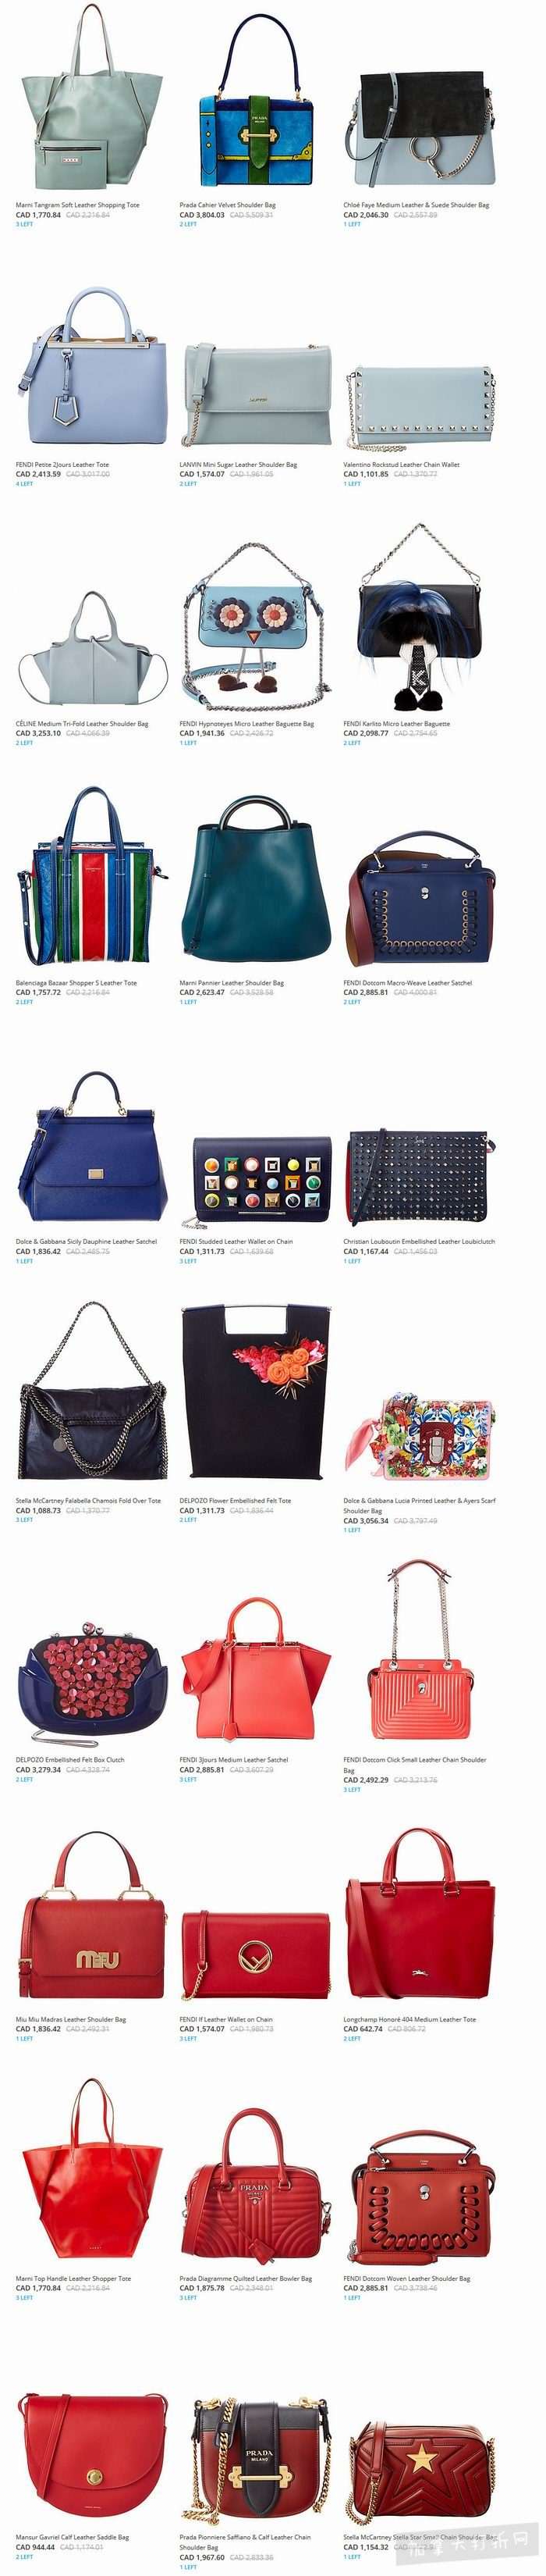The width and height of the screenshot is (546, 2576).
Task: View the Stella McCartney Falabella tote photo
Action: [x=90, y=1394]
